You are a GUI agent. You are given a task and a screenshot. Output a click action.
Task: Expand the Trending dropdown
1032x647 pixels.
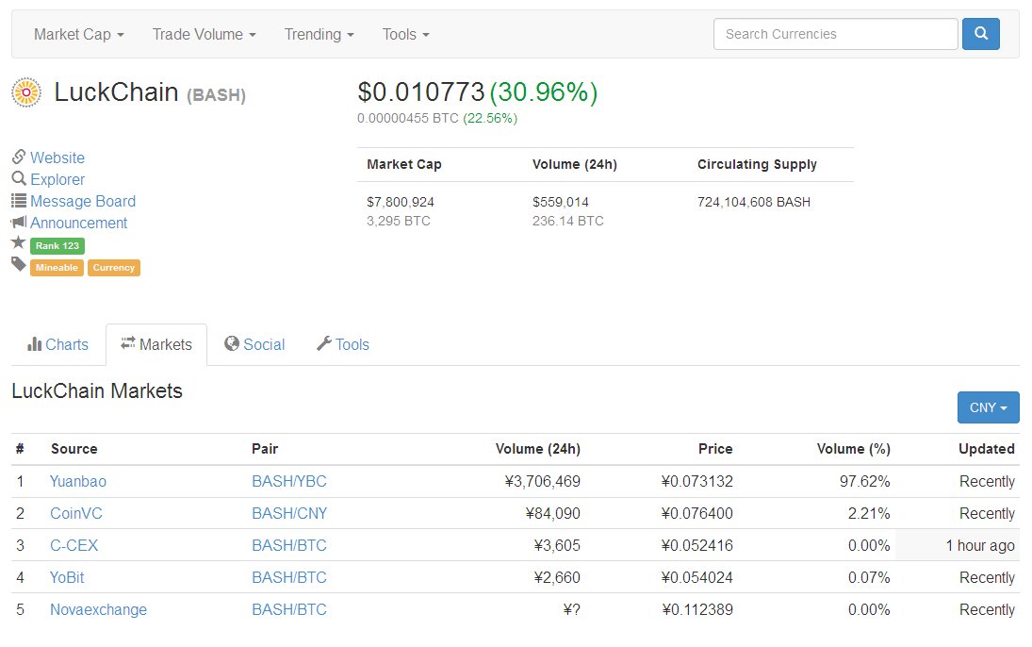(319, 34)
